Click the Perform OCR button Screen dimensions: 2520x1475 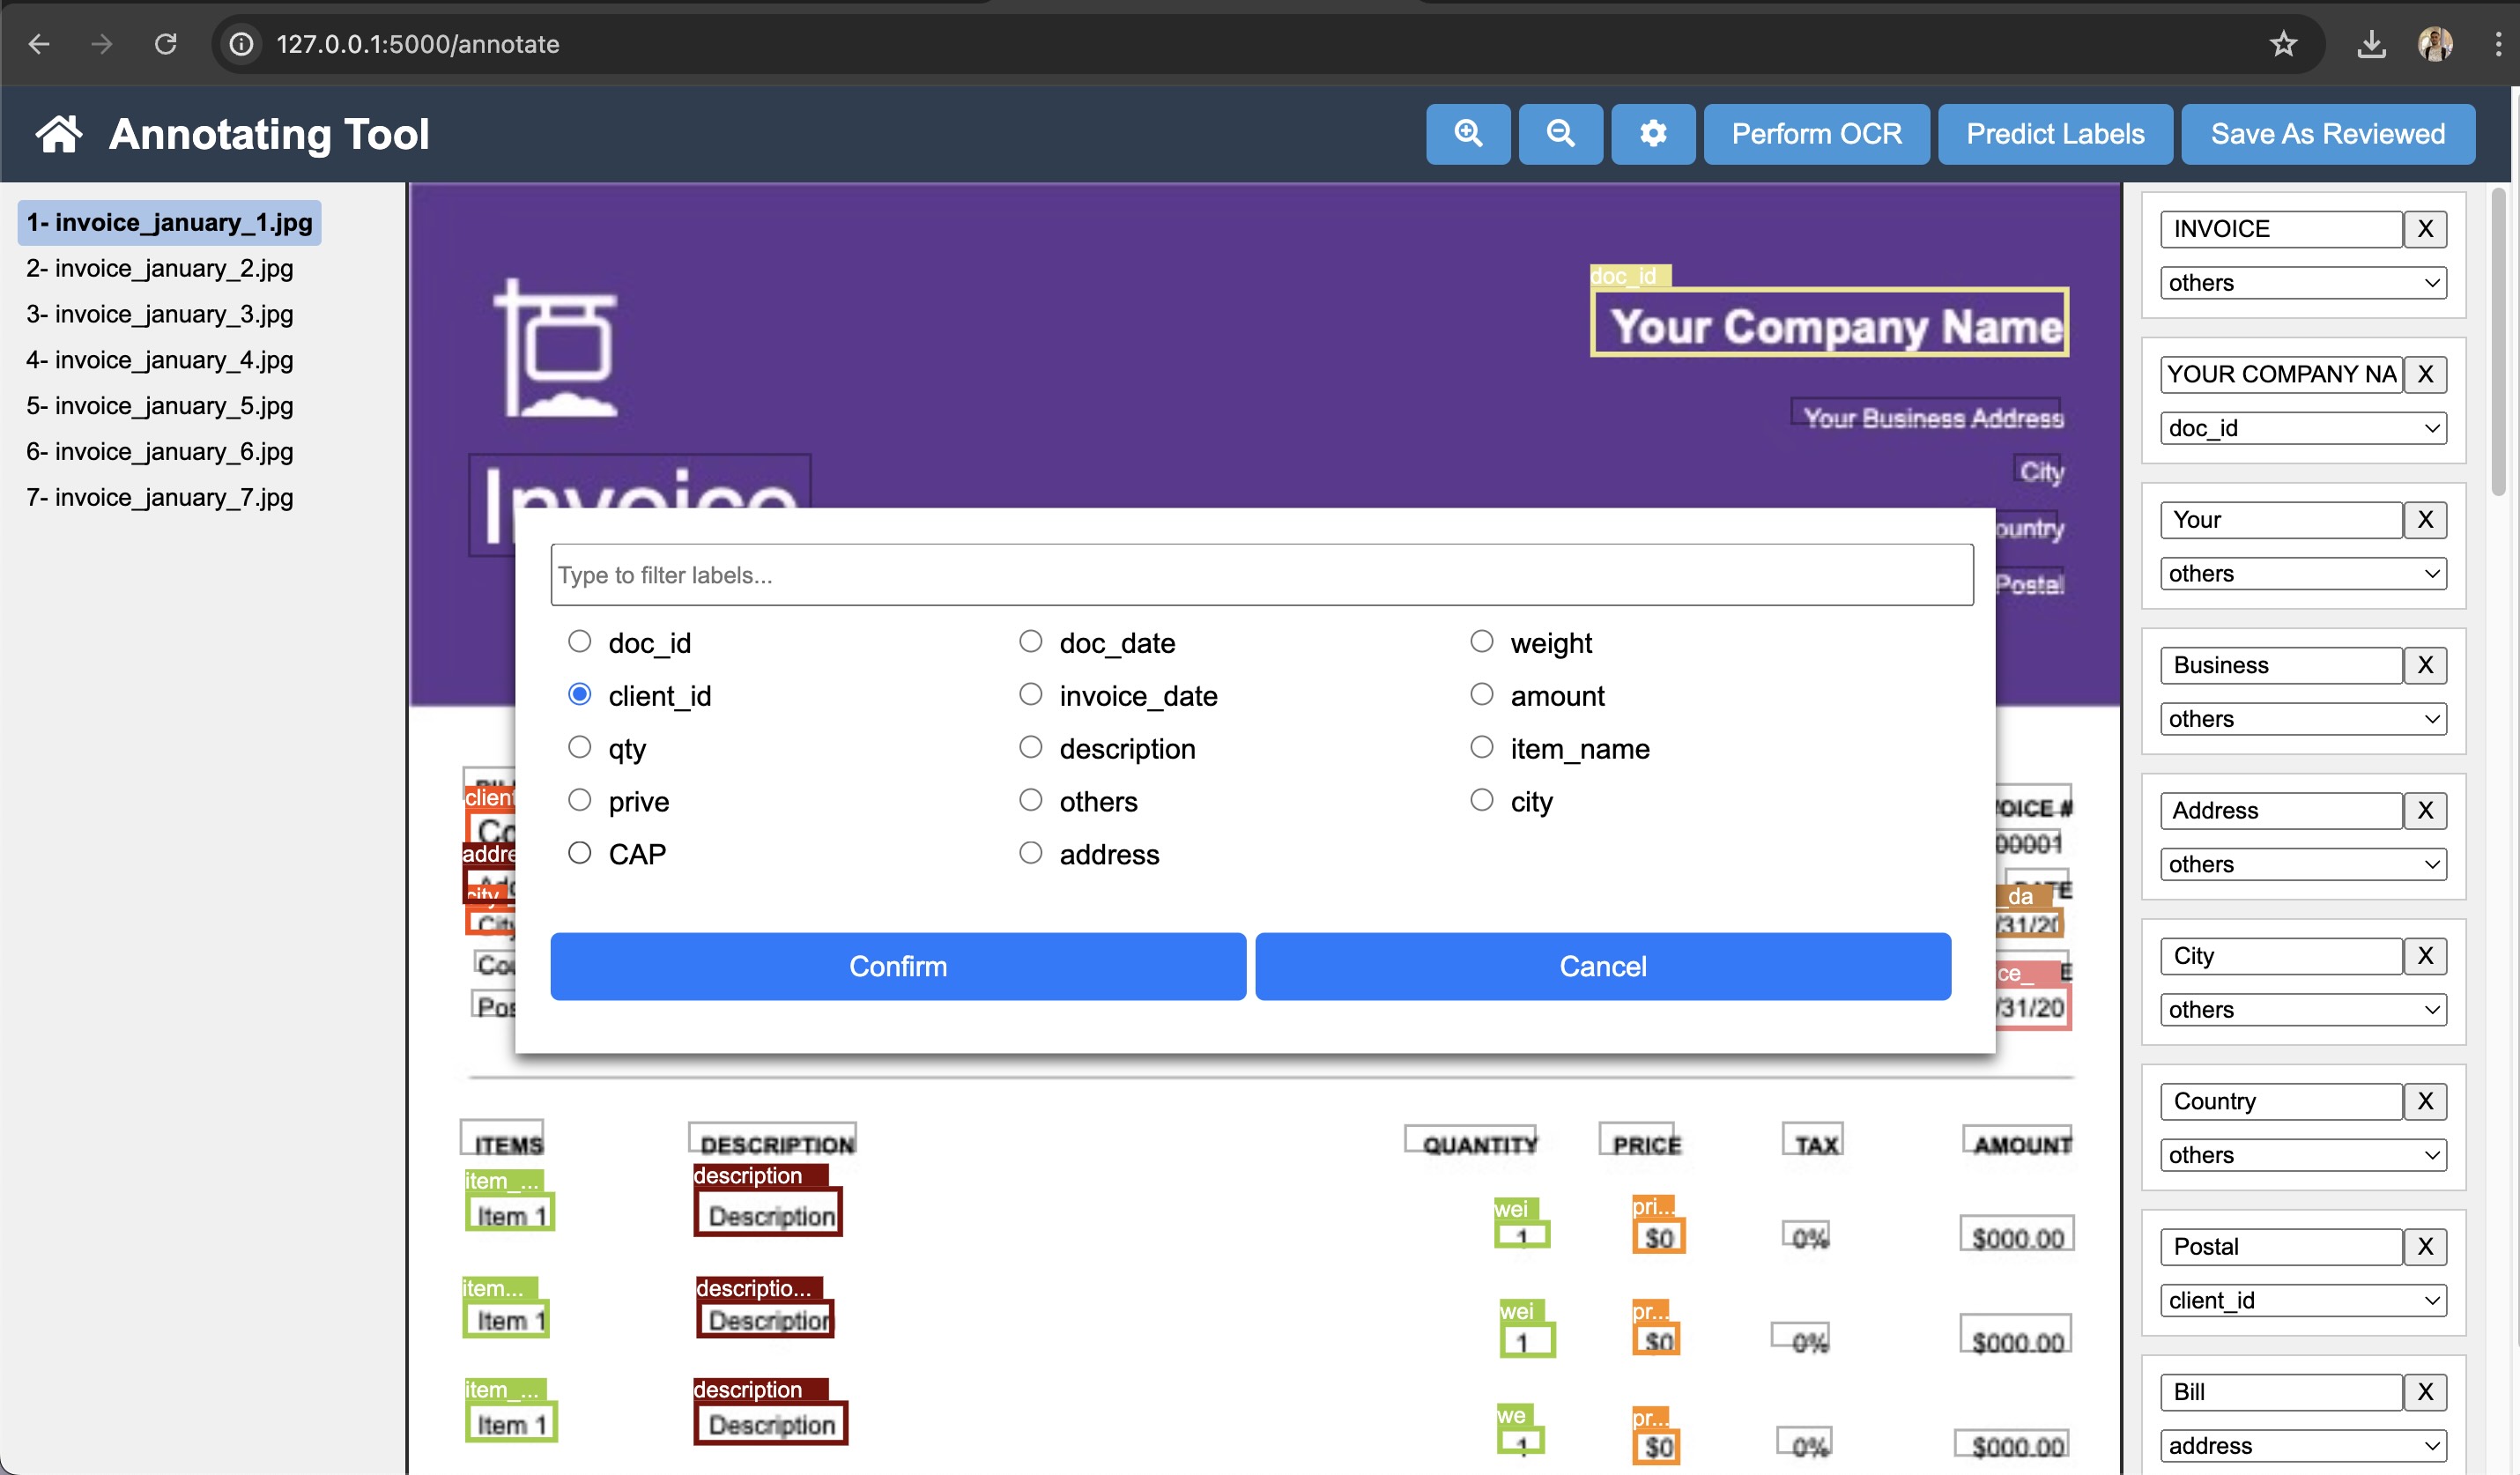(1814, 133)
